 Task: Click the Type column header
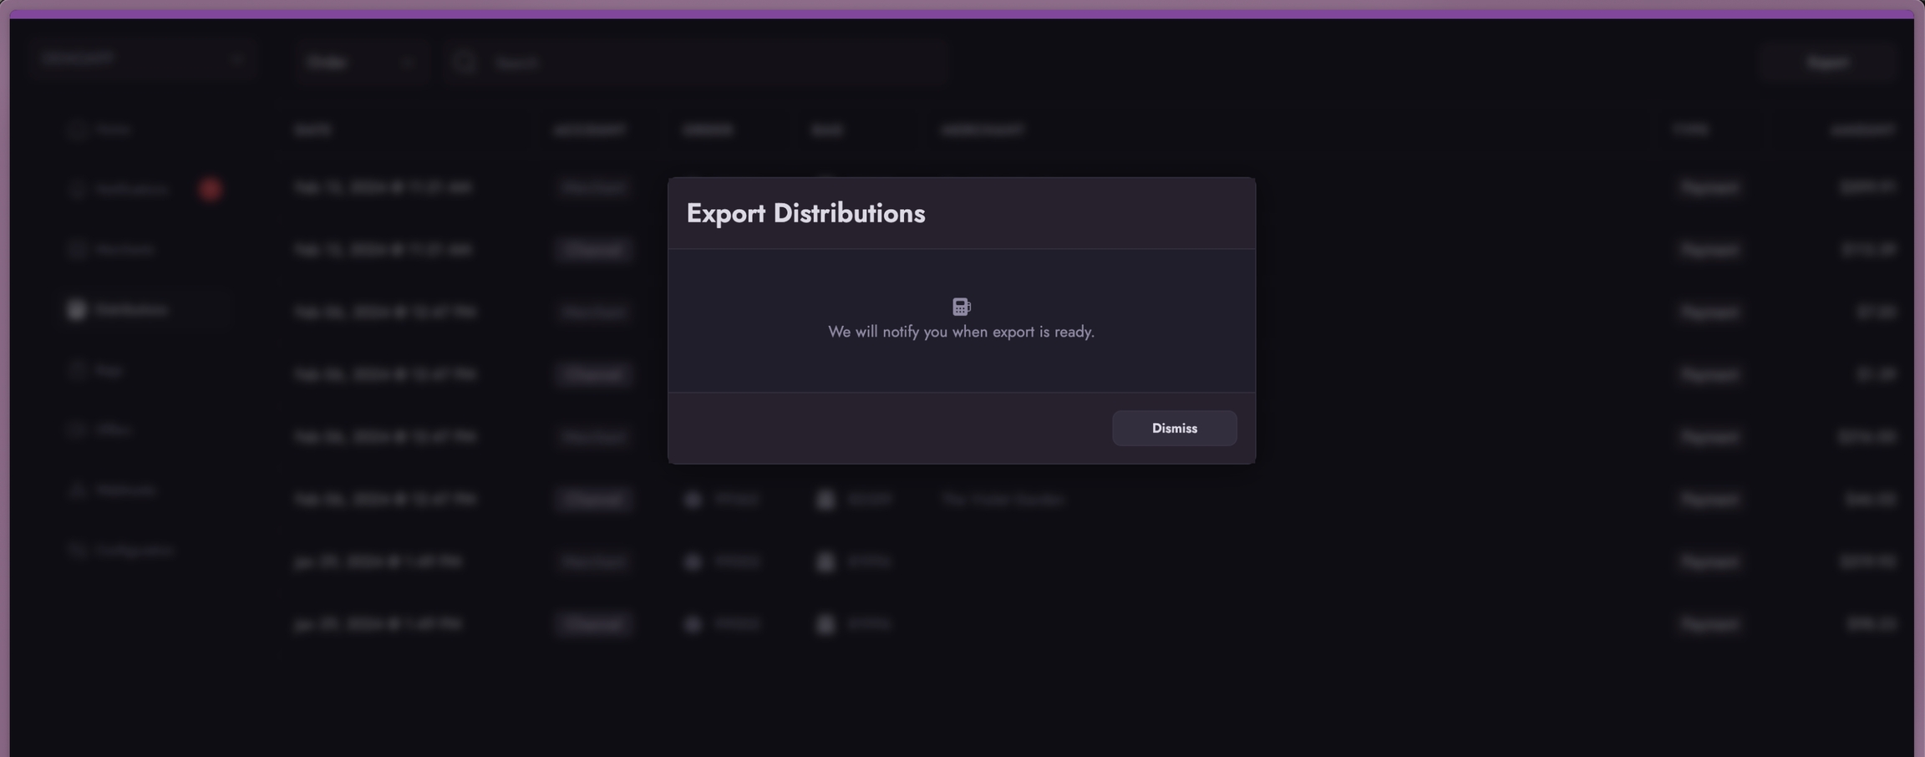pyautogui.click(x=1691, y=130)
